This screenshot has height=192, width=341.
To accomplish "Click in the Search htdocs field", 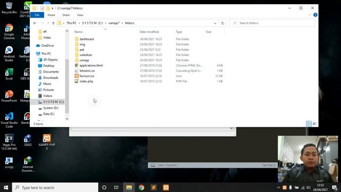I will click(272, 23).
